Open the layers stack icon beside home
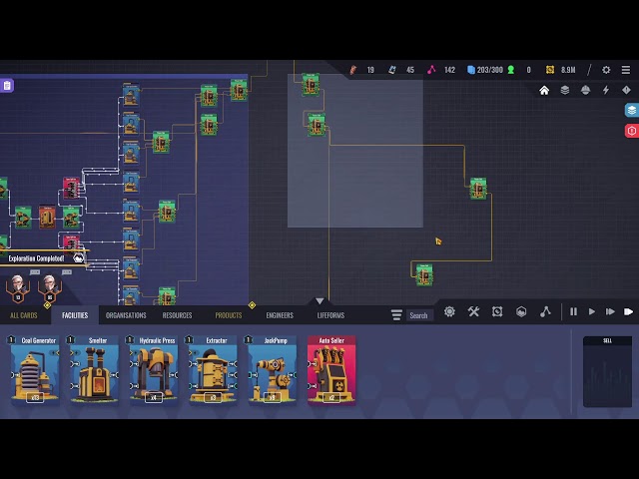Image resolution: width=639 pixels, height=479 pixels. [x=565, y=90]
